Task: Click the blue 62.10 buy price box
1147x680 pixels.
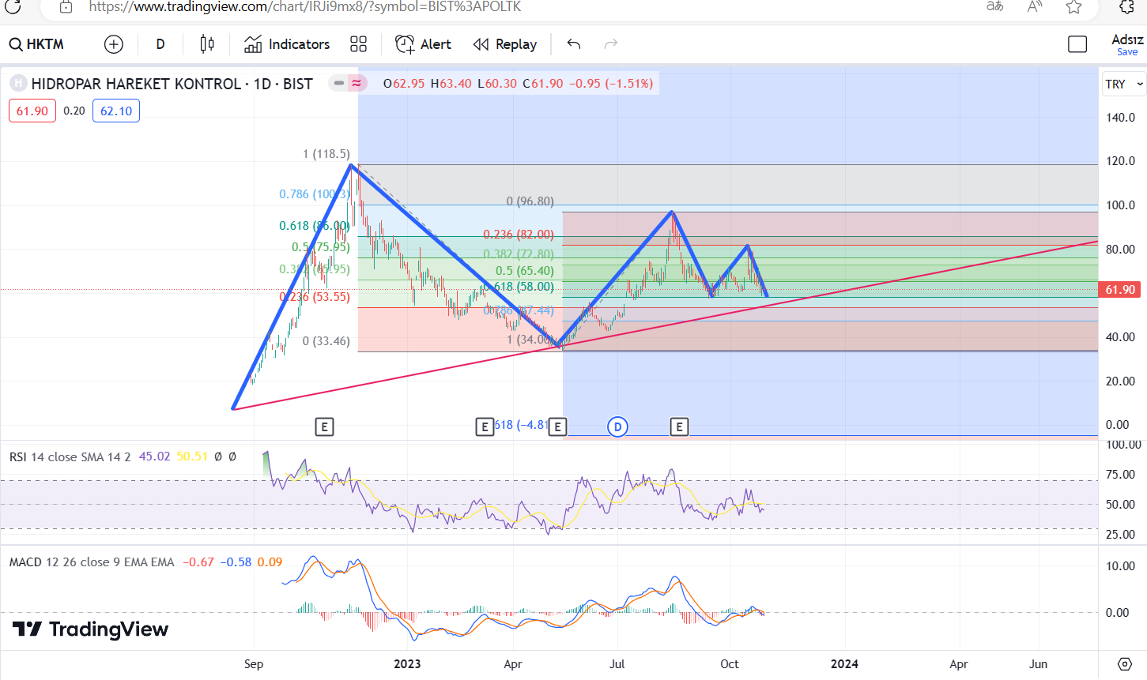Action: (116, 111)
